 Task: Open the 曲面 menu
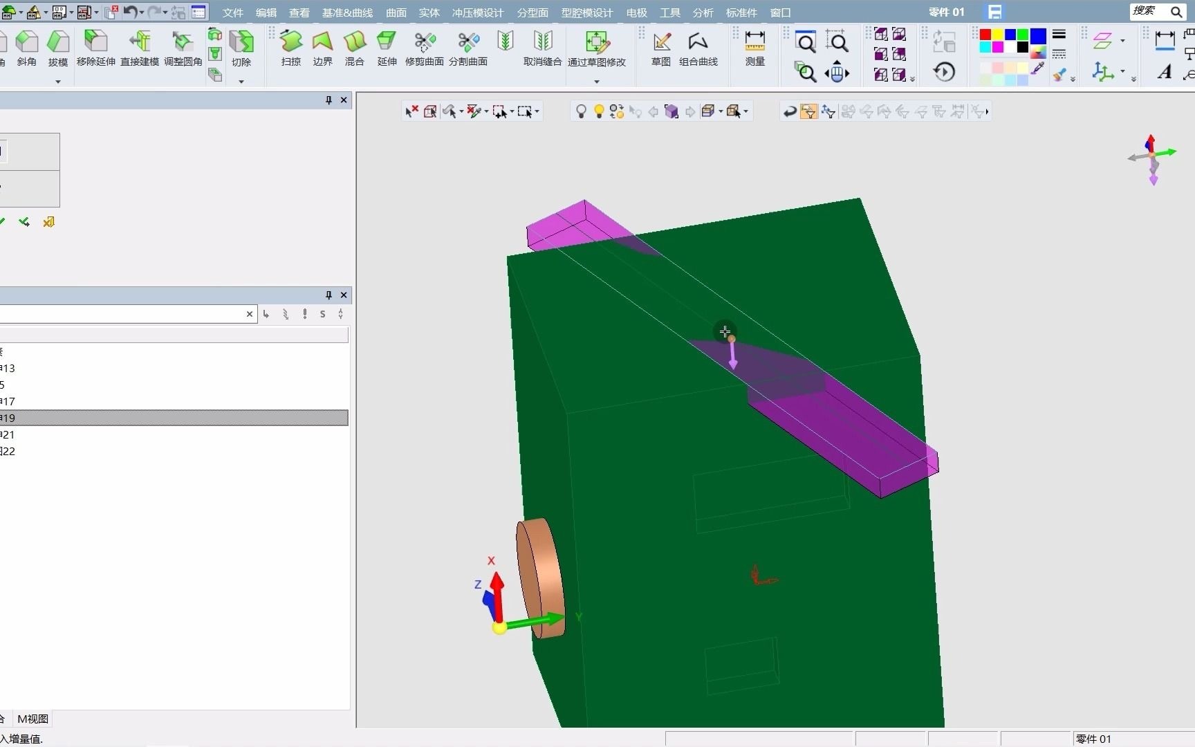click(x=396, y=12)
